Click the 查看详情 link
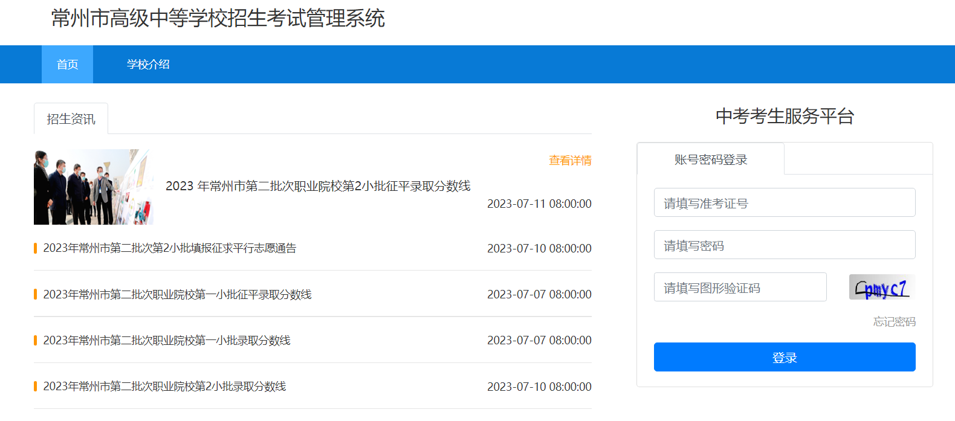The height and width of the screenshot is (421, 955). pyautogui.click(x=569, y=161)
